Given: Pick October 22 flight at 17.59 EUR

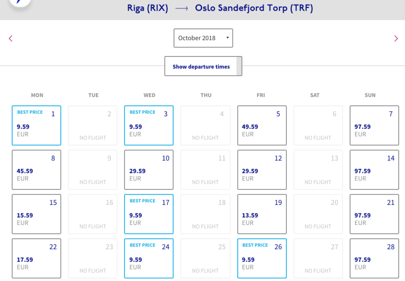Looking at the screenshot, I should [x=36, y=258].
